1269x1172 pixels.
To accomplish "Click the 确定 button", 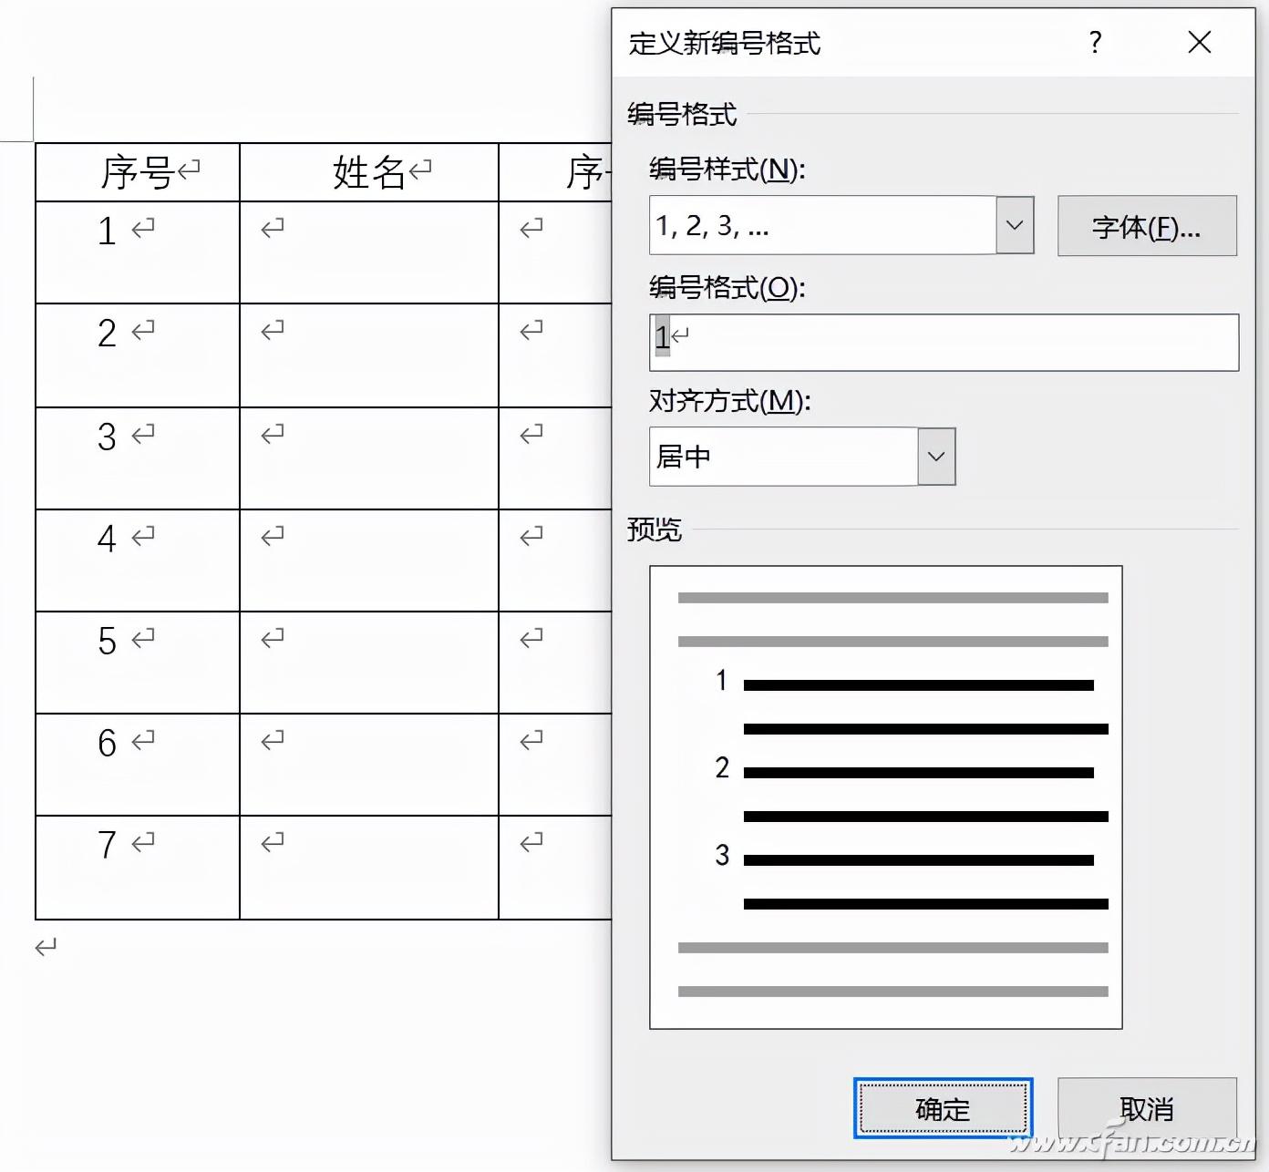I will pyautogui.click(x=943, y=1108).
